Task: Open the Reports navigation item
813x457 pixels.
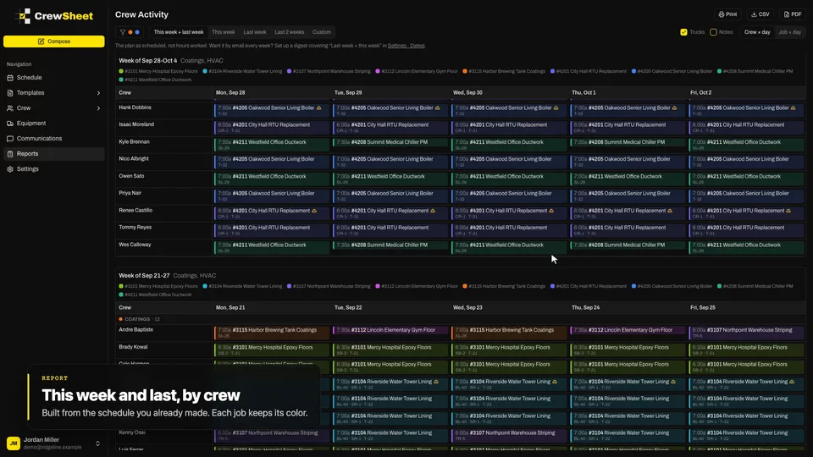Action: click(x=54, y=154)
